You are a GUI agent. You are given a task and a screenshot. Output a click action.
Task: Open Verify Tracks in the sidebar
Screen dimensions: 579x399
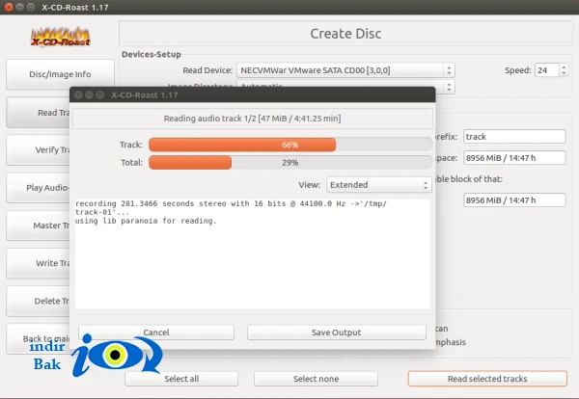coord(38,149)
